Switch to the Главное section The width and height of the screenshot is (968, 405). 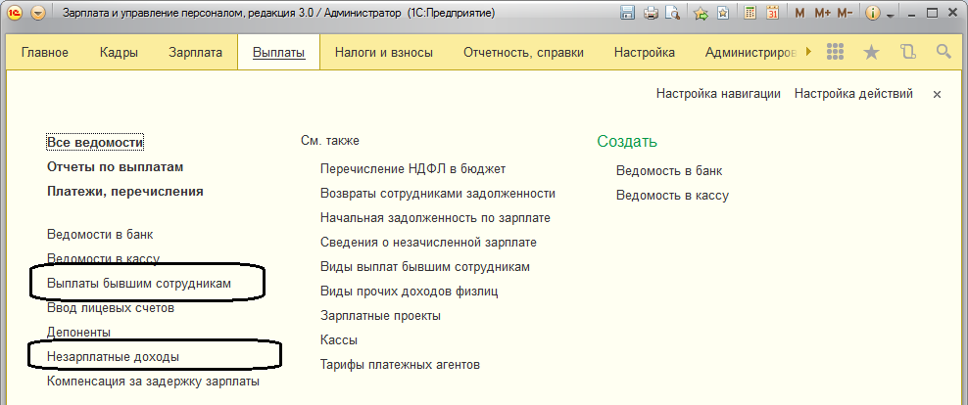(x=44, y=53)
